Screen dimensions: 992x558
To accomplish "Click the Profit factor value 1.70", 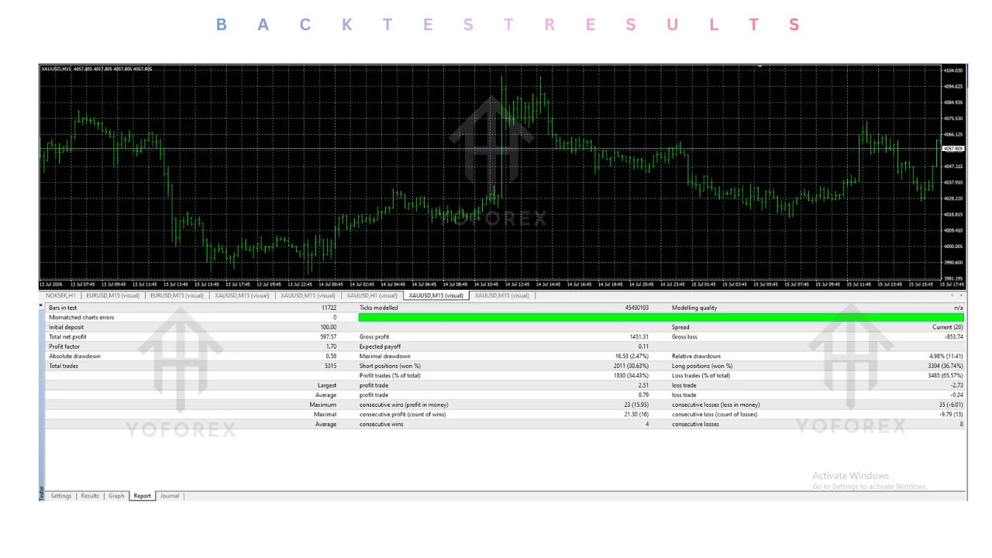I will coord(331,346).
